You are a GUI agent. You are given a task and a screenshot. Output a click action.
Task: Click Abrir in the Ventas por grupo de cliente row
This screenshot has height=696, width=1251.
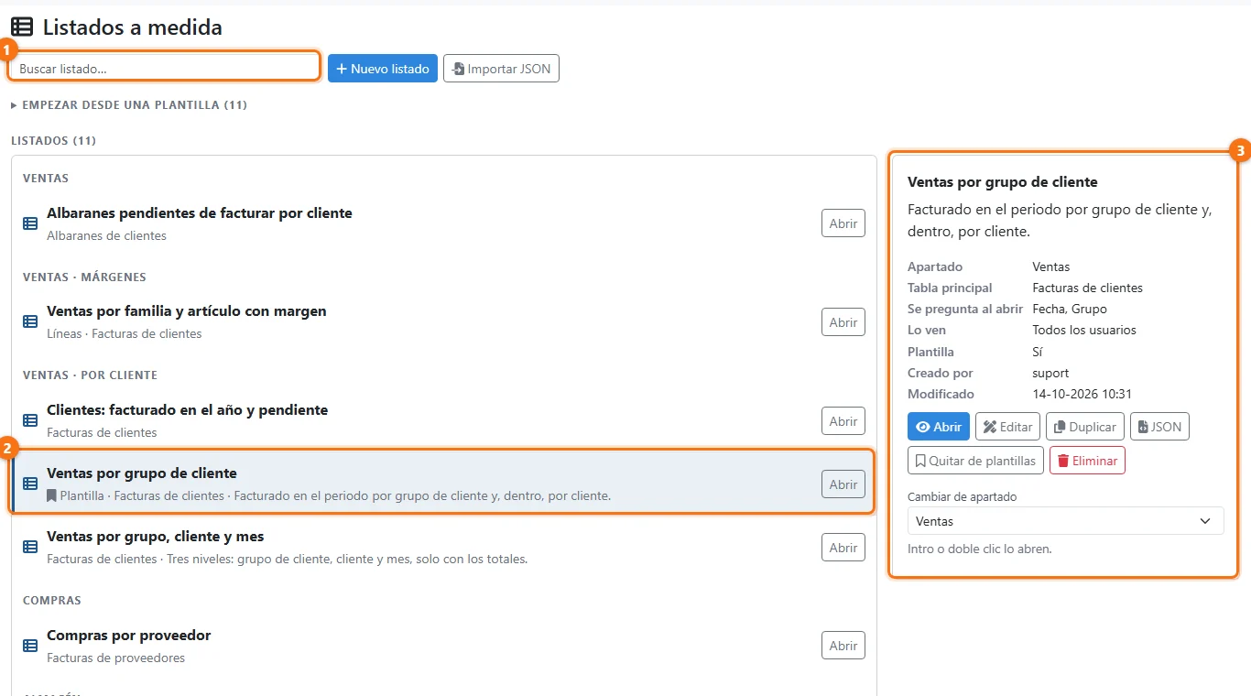pyautogui.click(x=843, y=484)
